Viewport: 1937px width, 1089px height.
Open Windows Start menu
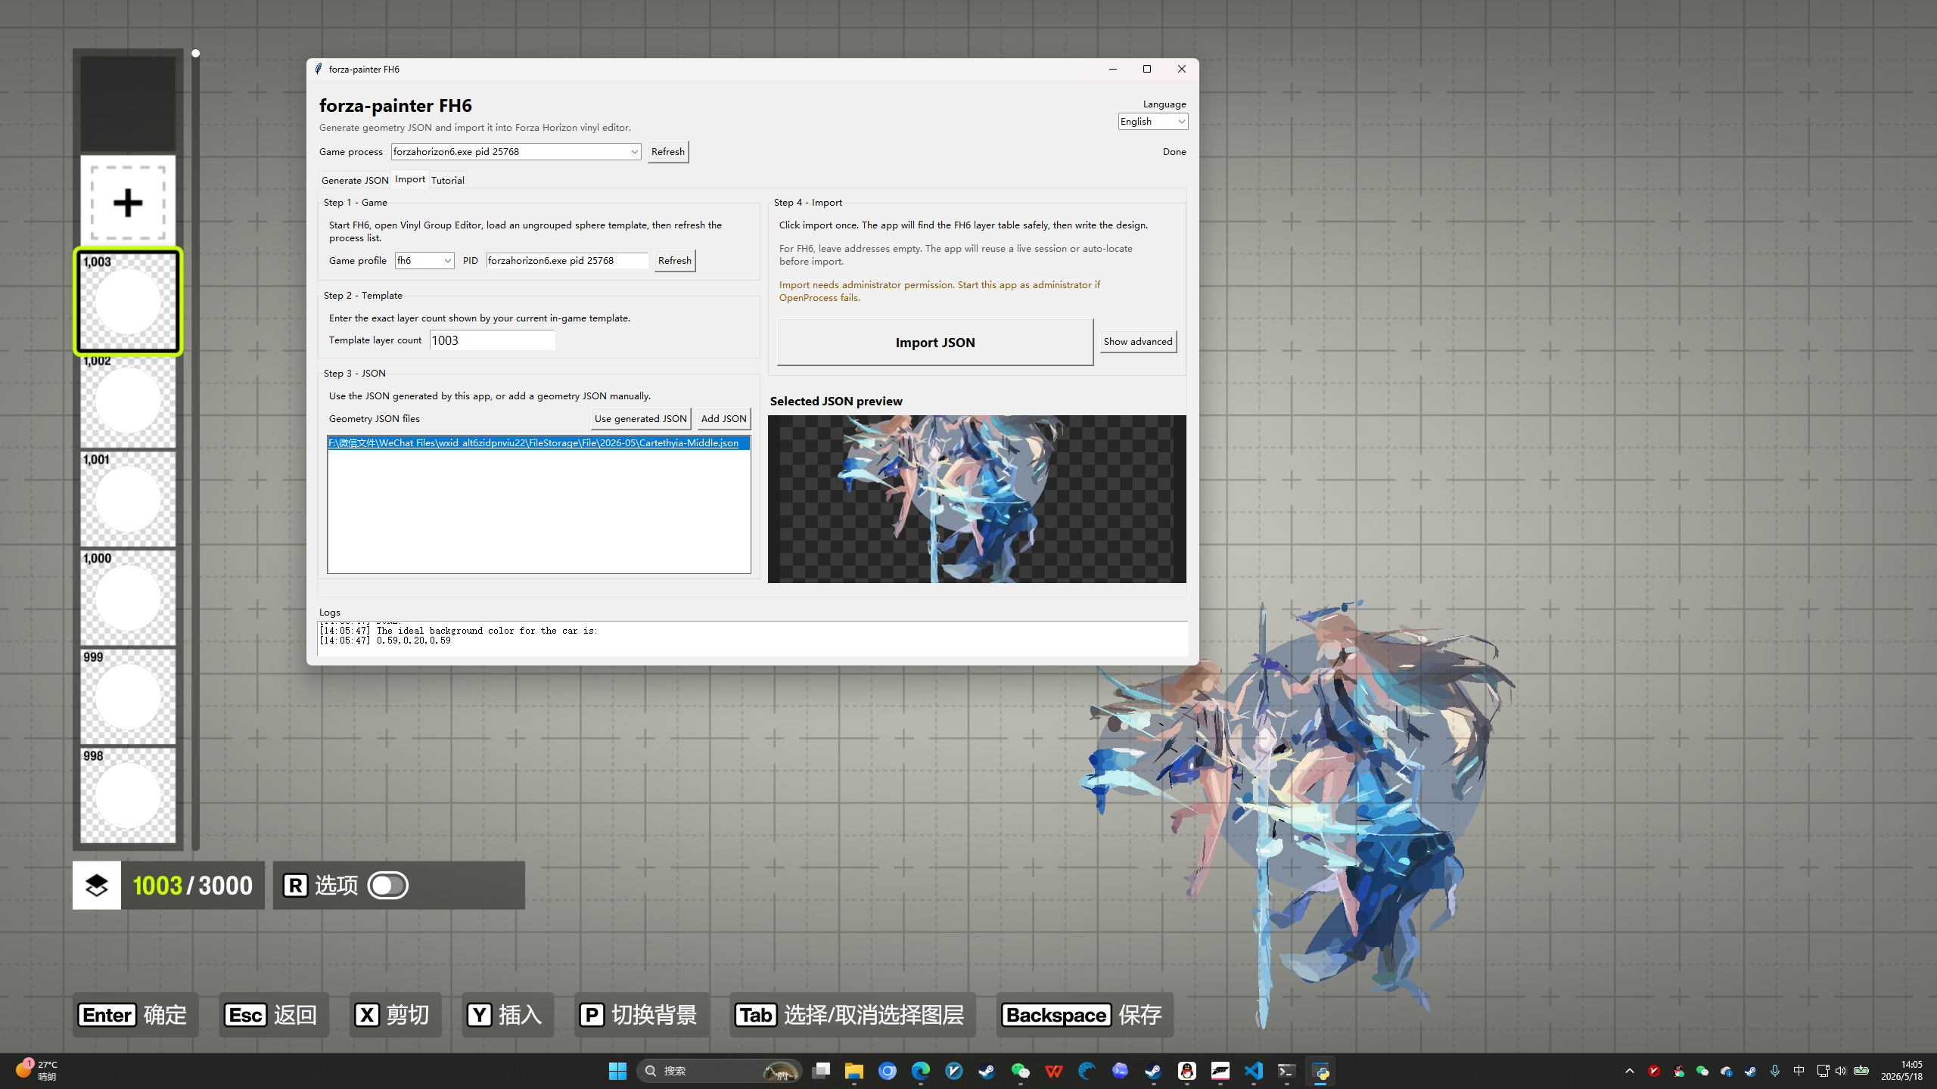coord(617,1071)
